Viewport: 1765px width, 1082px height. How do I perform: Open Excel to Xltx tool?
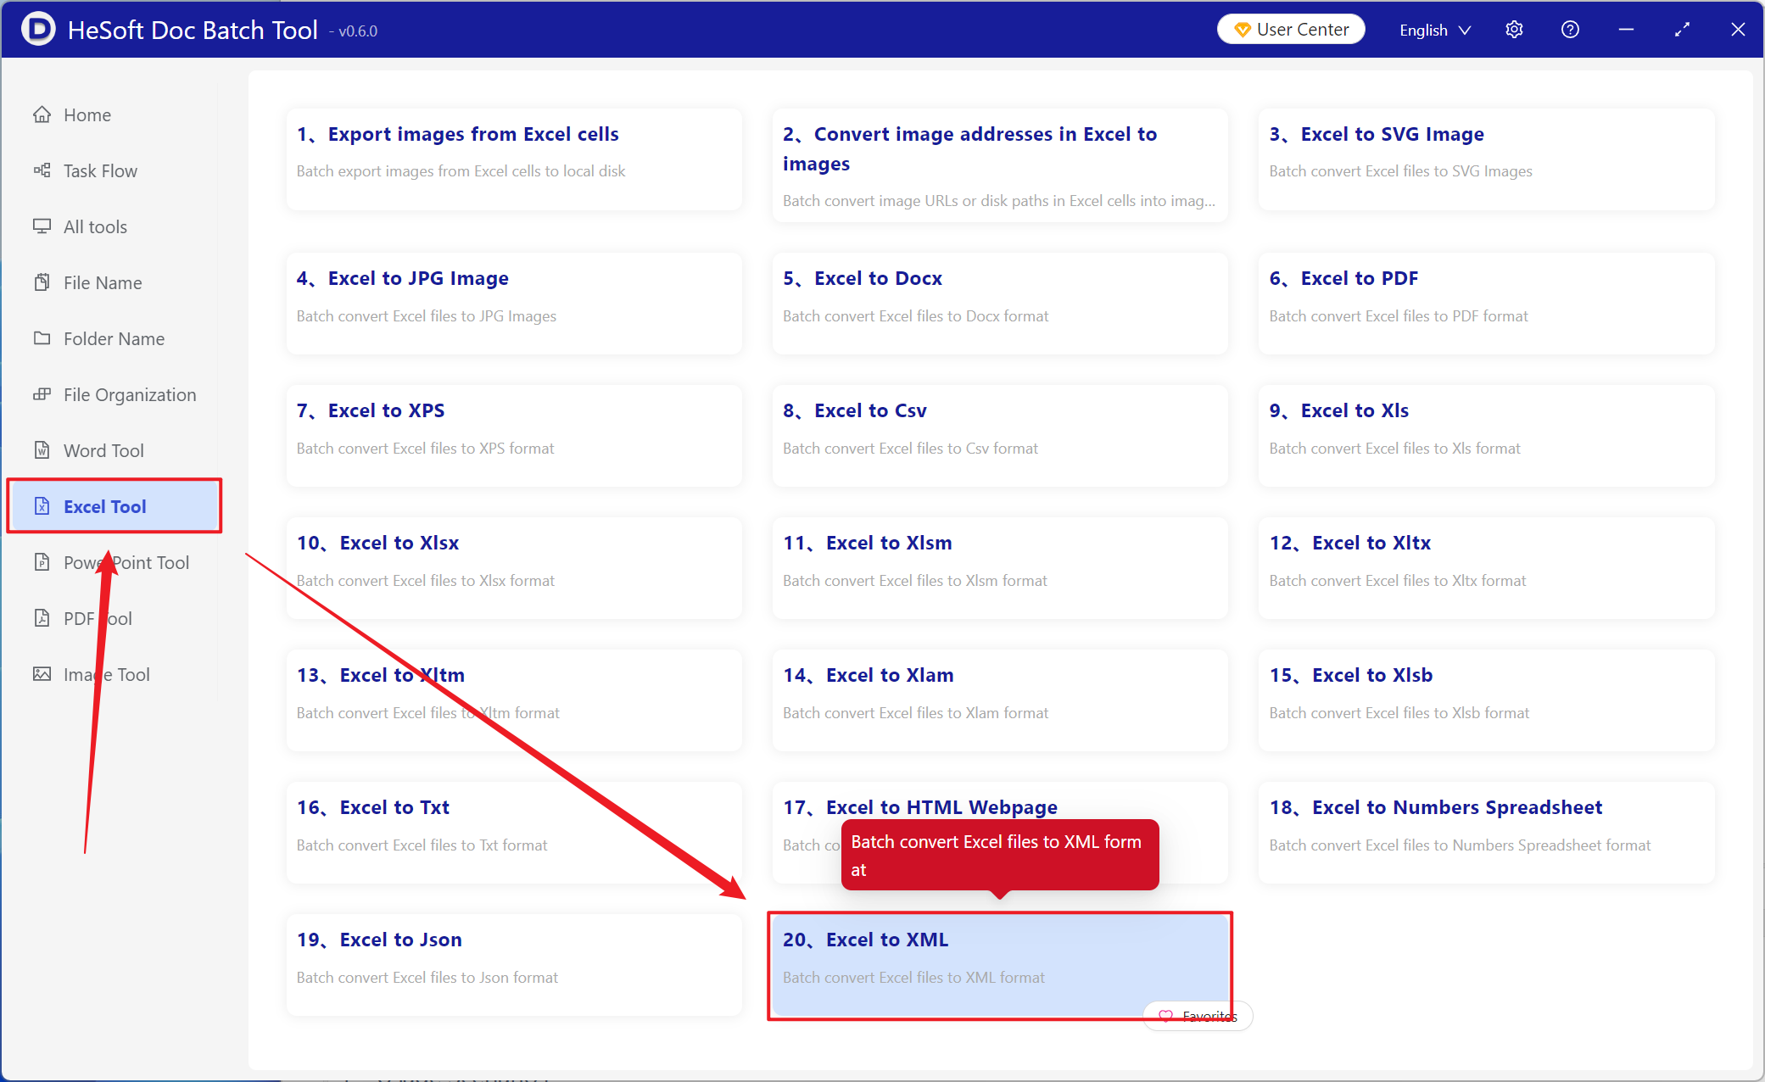[1486, 567]
